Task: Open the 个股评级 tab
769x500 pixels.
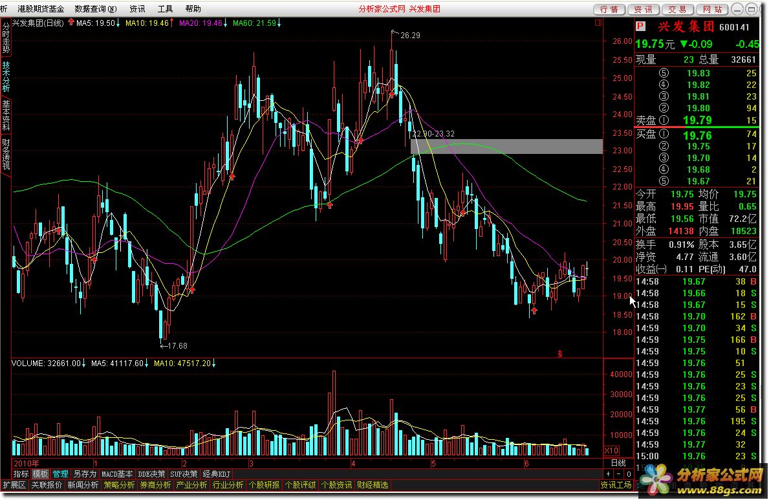Action: pos(301,484)
